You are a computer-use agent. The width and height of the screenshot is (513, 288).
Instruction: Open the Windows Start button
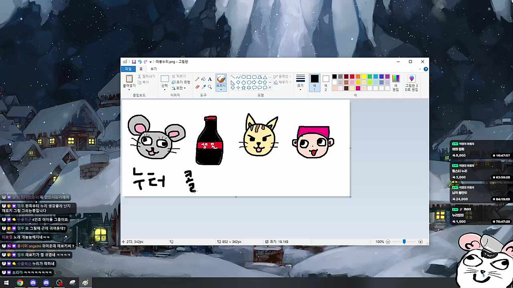[x=6, y=283]
